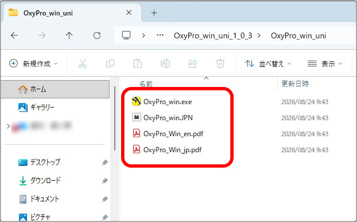Select ホーム in the navigation pane

point(55,89)
